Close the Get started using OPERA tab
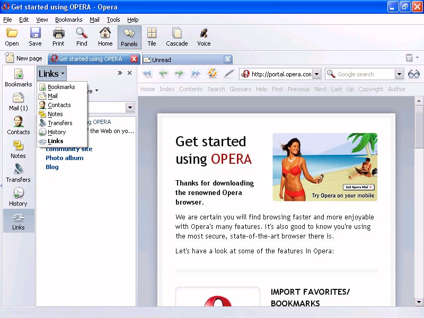The width and height of the screenshot is (424, 318). 134,59
